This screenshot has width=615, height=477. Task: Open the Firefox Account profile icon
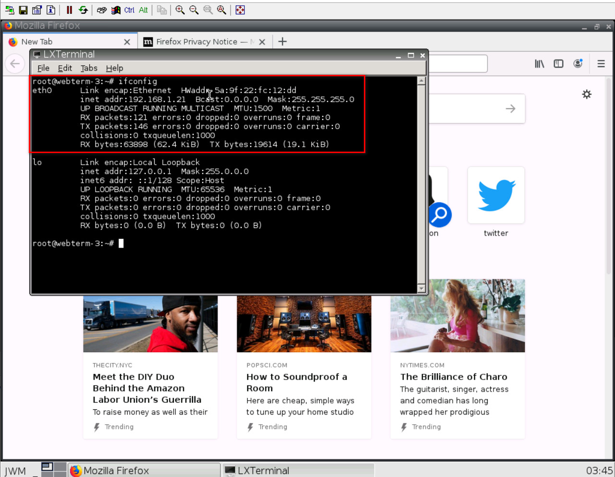(578, 63)
